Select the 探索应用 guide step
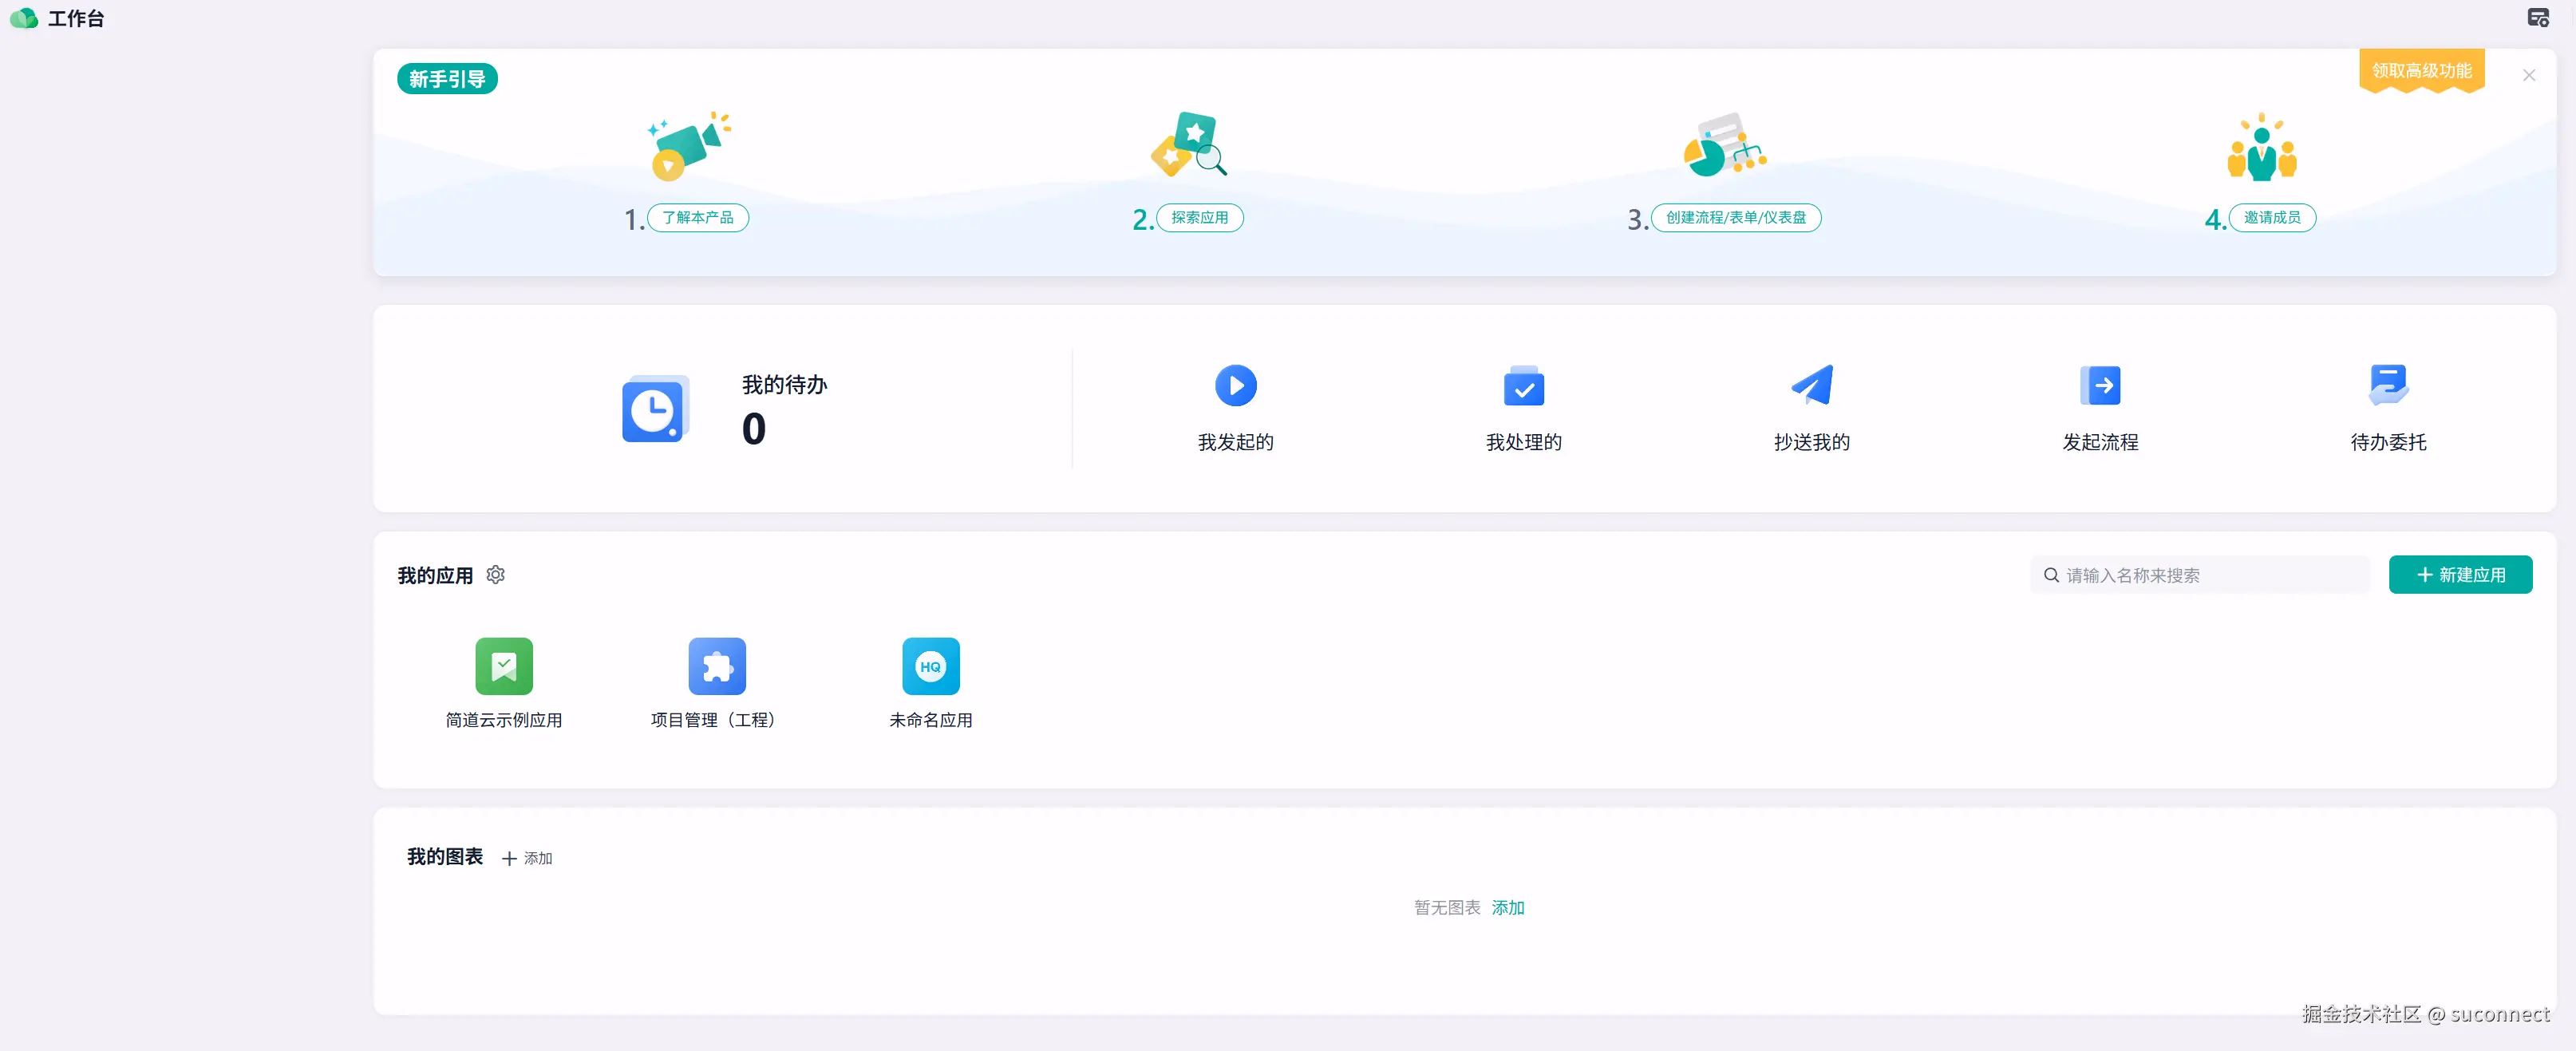The height and width of the screenshot is (1051, 2576). click(x=1199, y=218)
